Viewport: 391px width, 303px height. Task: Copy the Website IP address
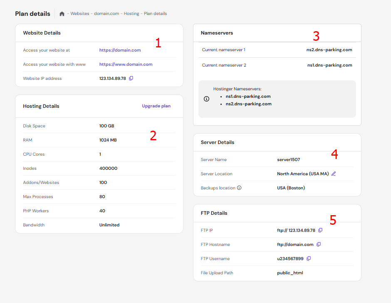tap(131, 78)
